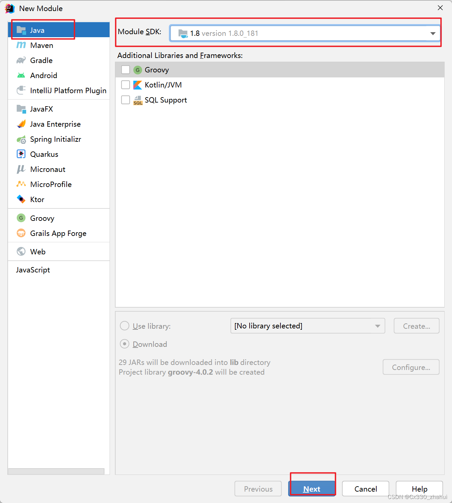Click the Maven 'm' icon
The image size is (452, 503).
tap(21, 45)
